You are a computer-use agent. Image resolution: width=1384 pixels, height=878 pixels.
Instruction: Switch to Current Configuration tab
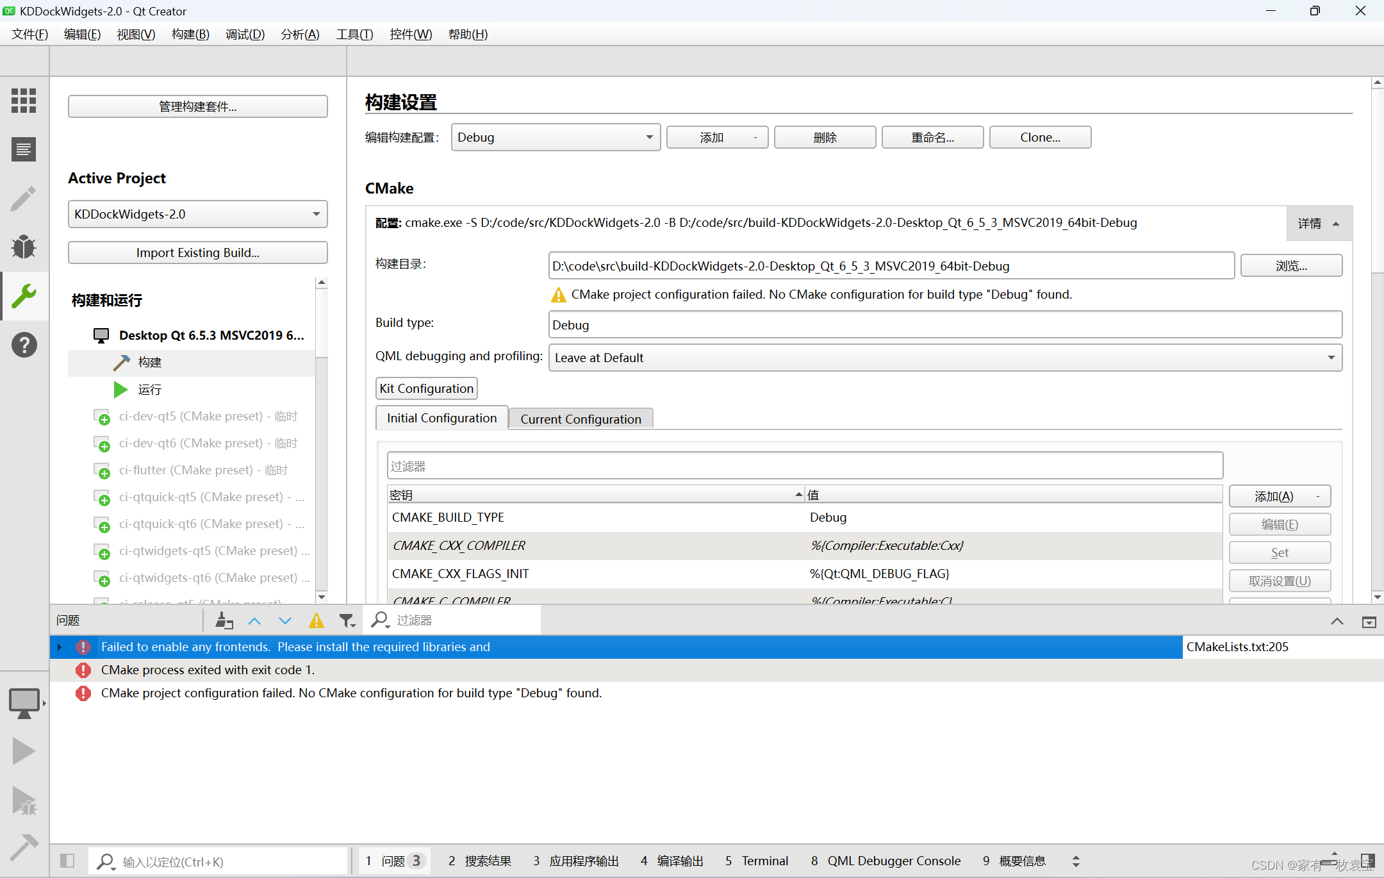[x=581, y=418]
